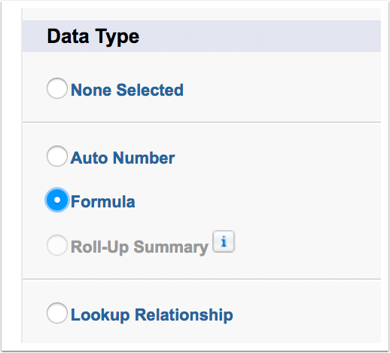Click the selected Formula radio button
This screenshot has height=353, width=390.
click(x=57, y=200)
